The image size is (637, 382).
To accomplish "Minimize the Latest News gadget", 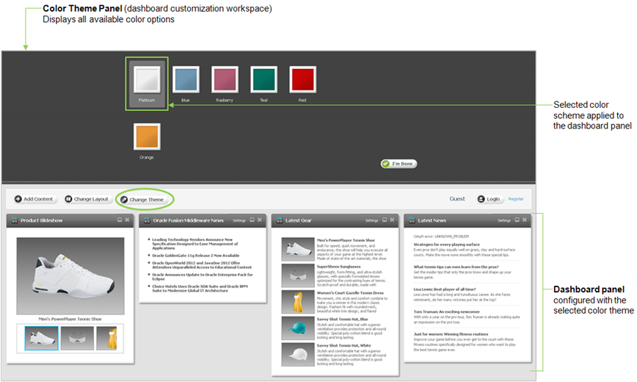I will click(x=517, y=220).
